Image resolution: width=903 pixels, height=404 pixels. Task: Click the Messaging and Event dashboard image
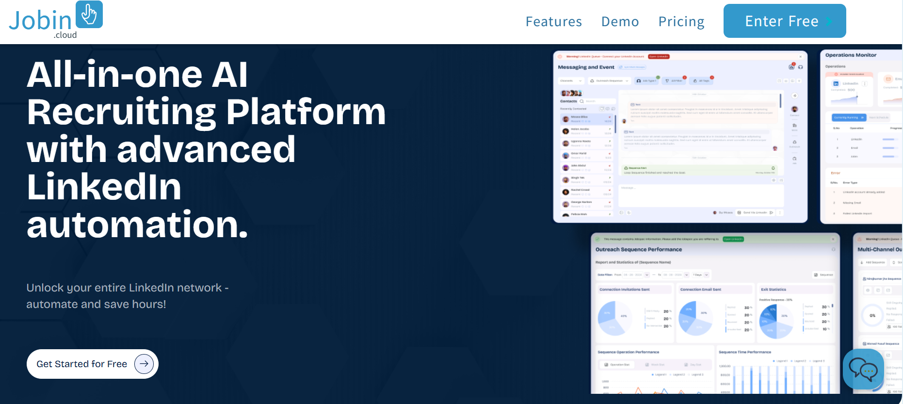(x=680, y=137)
